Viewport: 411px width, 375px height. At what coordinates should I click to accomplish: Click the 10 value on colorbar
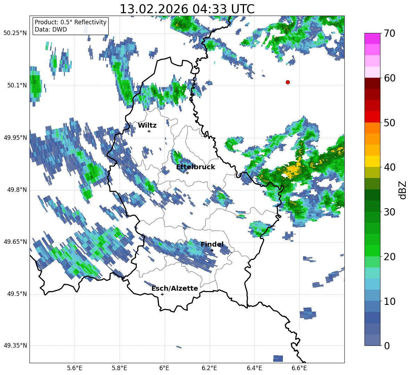[x=389, y=301]
